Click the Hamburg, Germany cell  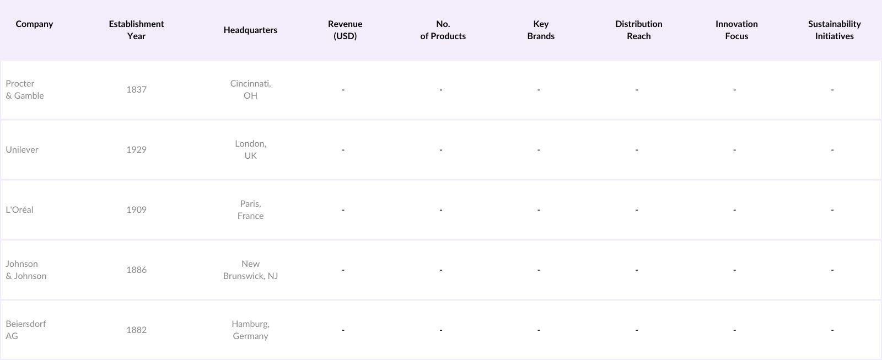(x=250, y=330)
